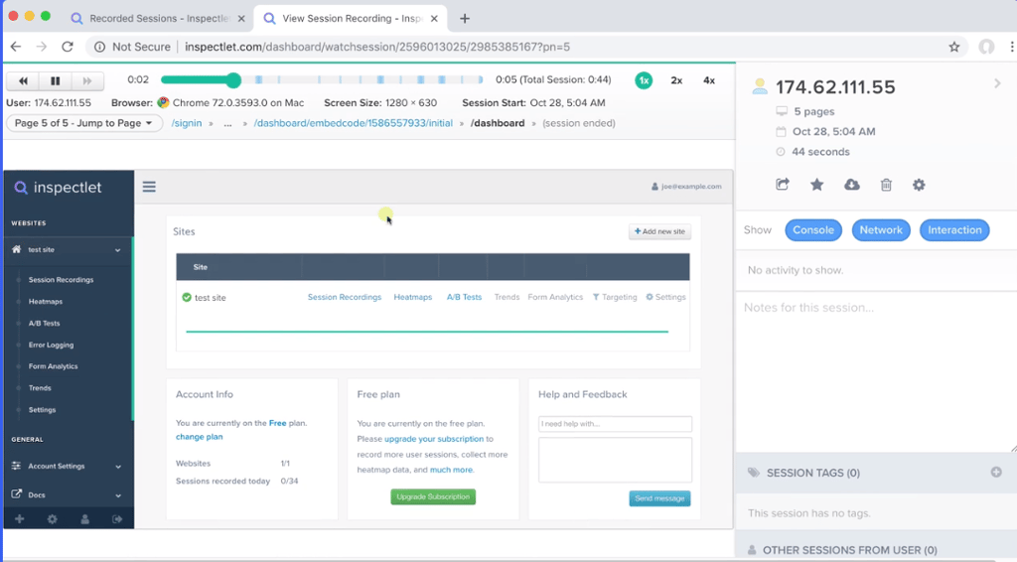
Task: Click the rewind playback button
Action: tap(23, 81)
